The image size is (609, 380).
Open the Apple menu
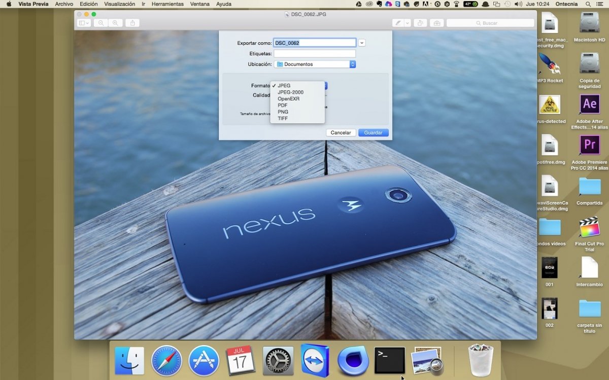(9, 4)
